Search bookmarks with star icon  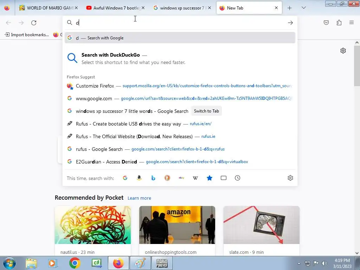210,178
